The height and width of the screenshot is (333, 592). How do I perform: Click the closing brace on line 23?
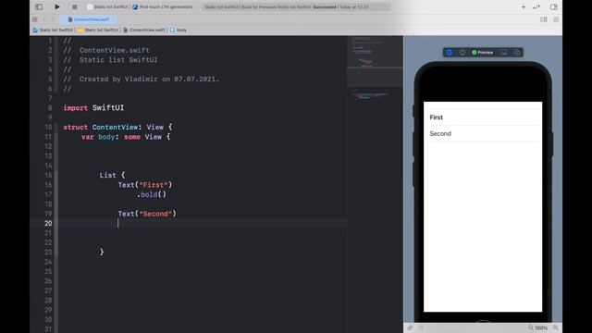pyautogui.click(x=102, y=252)
